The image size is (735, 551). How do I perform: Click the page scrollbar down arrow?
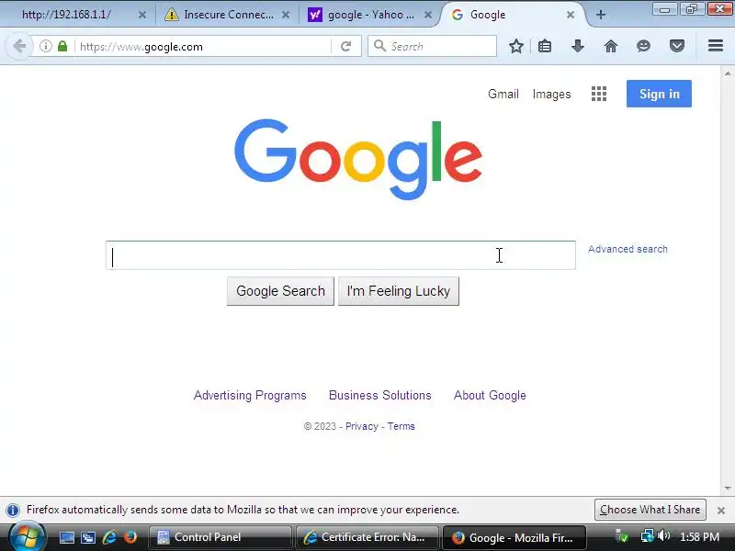click(728, 489)
